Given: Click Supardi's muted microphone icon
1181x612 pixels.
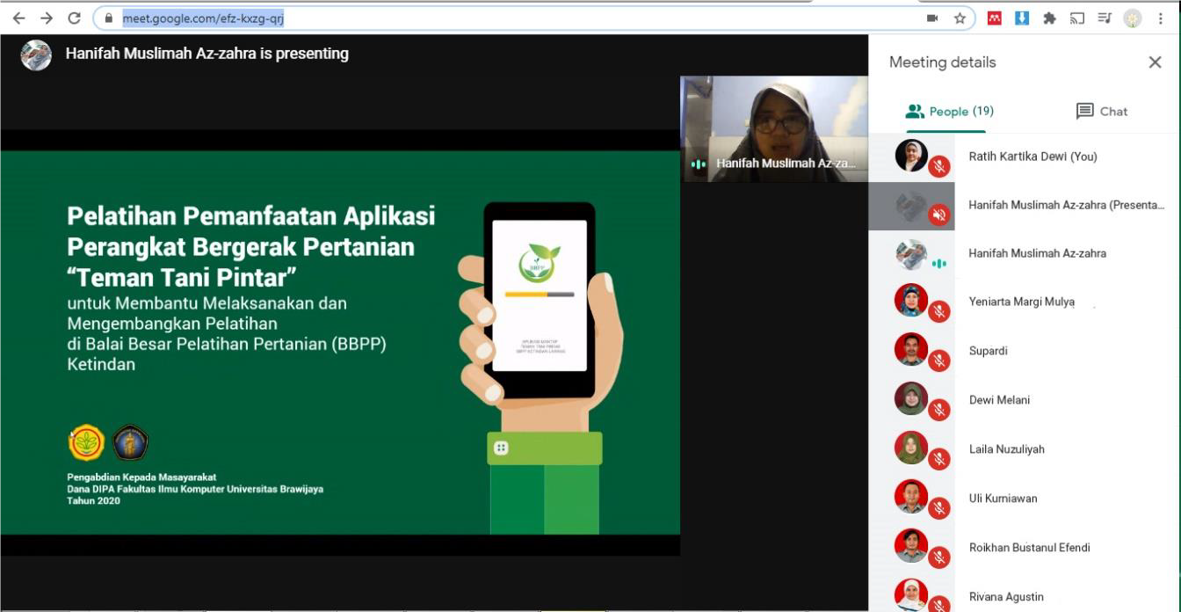Looking at the screenshot, I should pos(939,361).
